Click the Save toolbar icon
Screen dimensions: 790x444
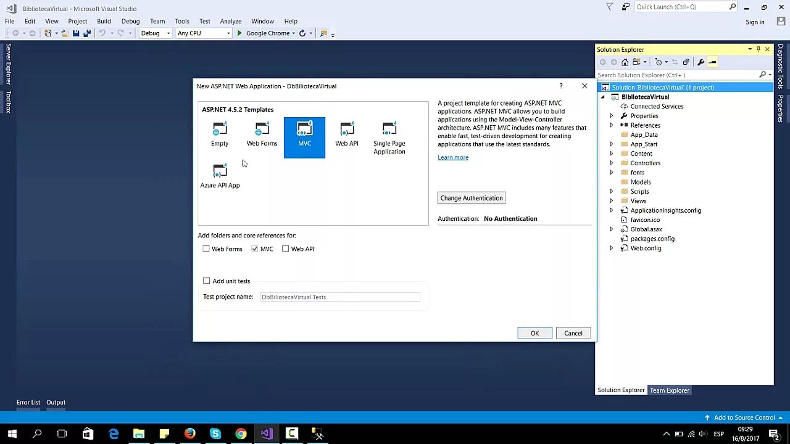point(76,33)
